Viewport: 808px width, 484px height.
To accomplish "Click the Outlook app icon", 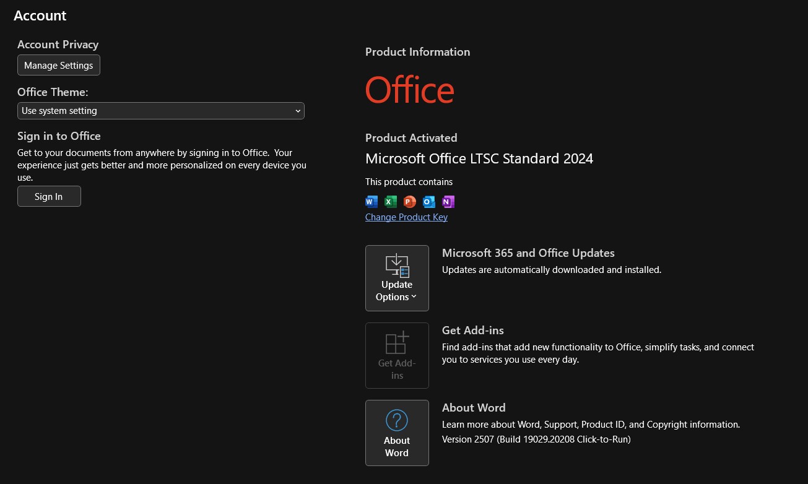I will [428, 201].
